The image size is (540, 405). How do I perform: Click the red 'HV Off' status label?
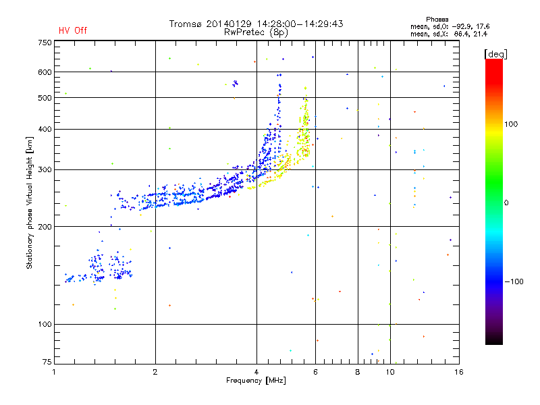coord(73,30)
